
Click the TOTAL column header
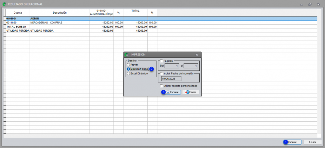(135, 13)
